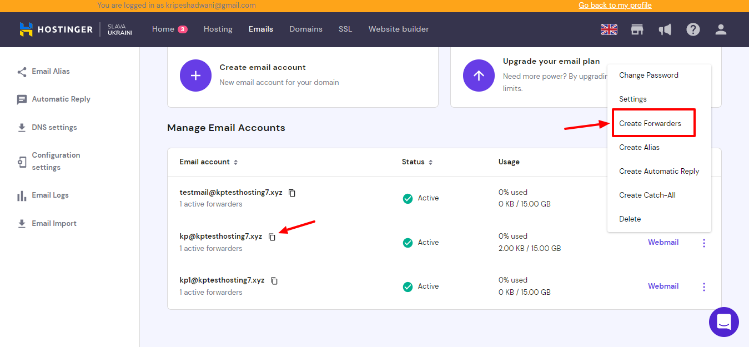Open three-dot menu for kp@kptesthosting7.xyz

point(704,243)
